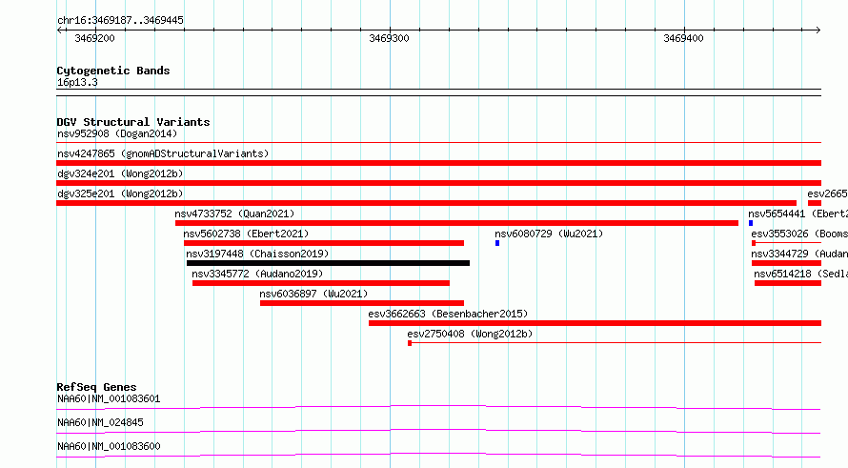The width and height of the screenshot is (848, 468).
Task: Open esv3662663 (Besenbacher2015) label
Action: (448, 314)
